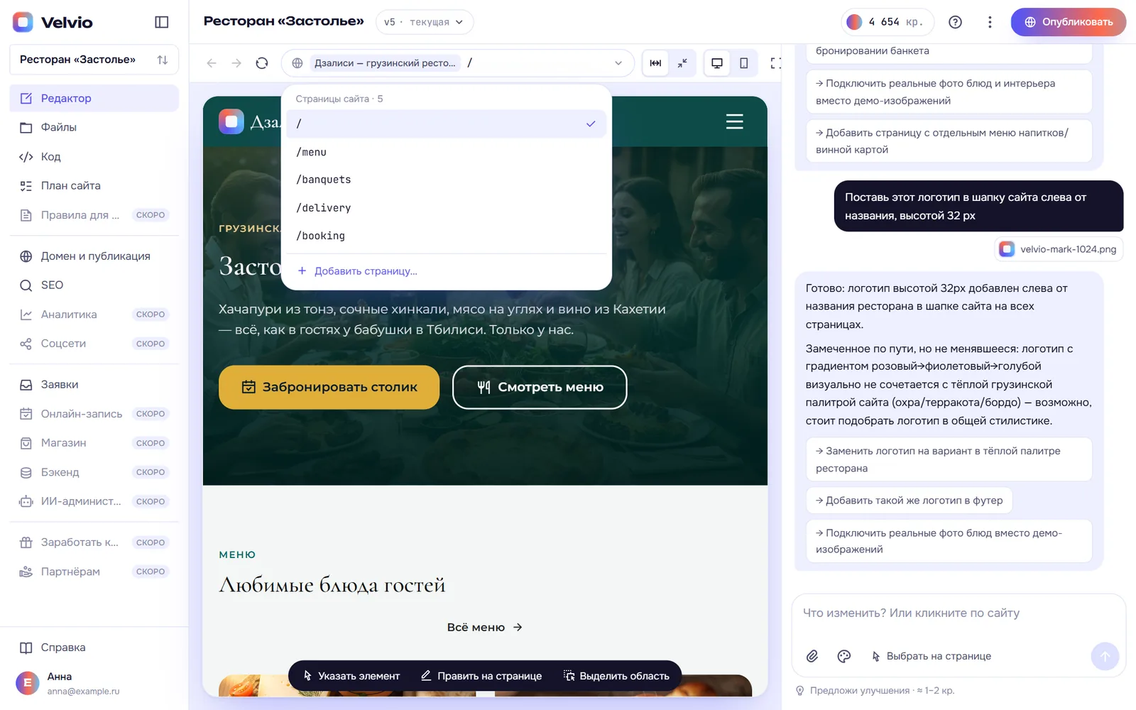Select the /banquets page
This screenshot has width=1136, height=710.
(x=446, y=180)
